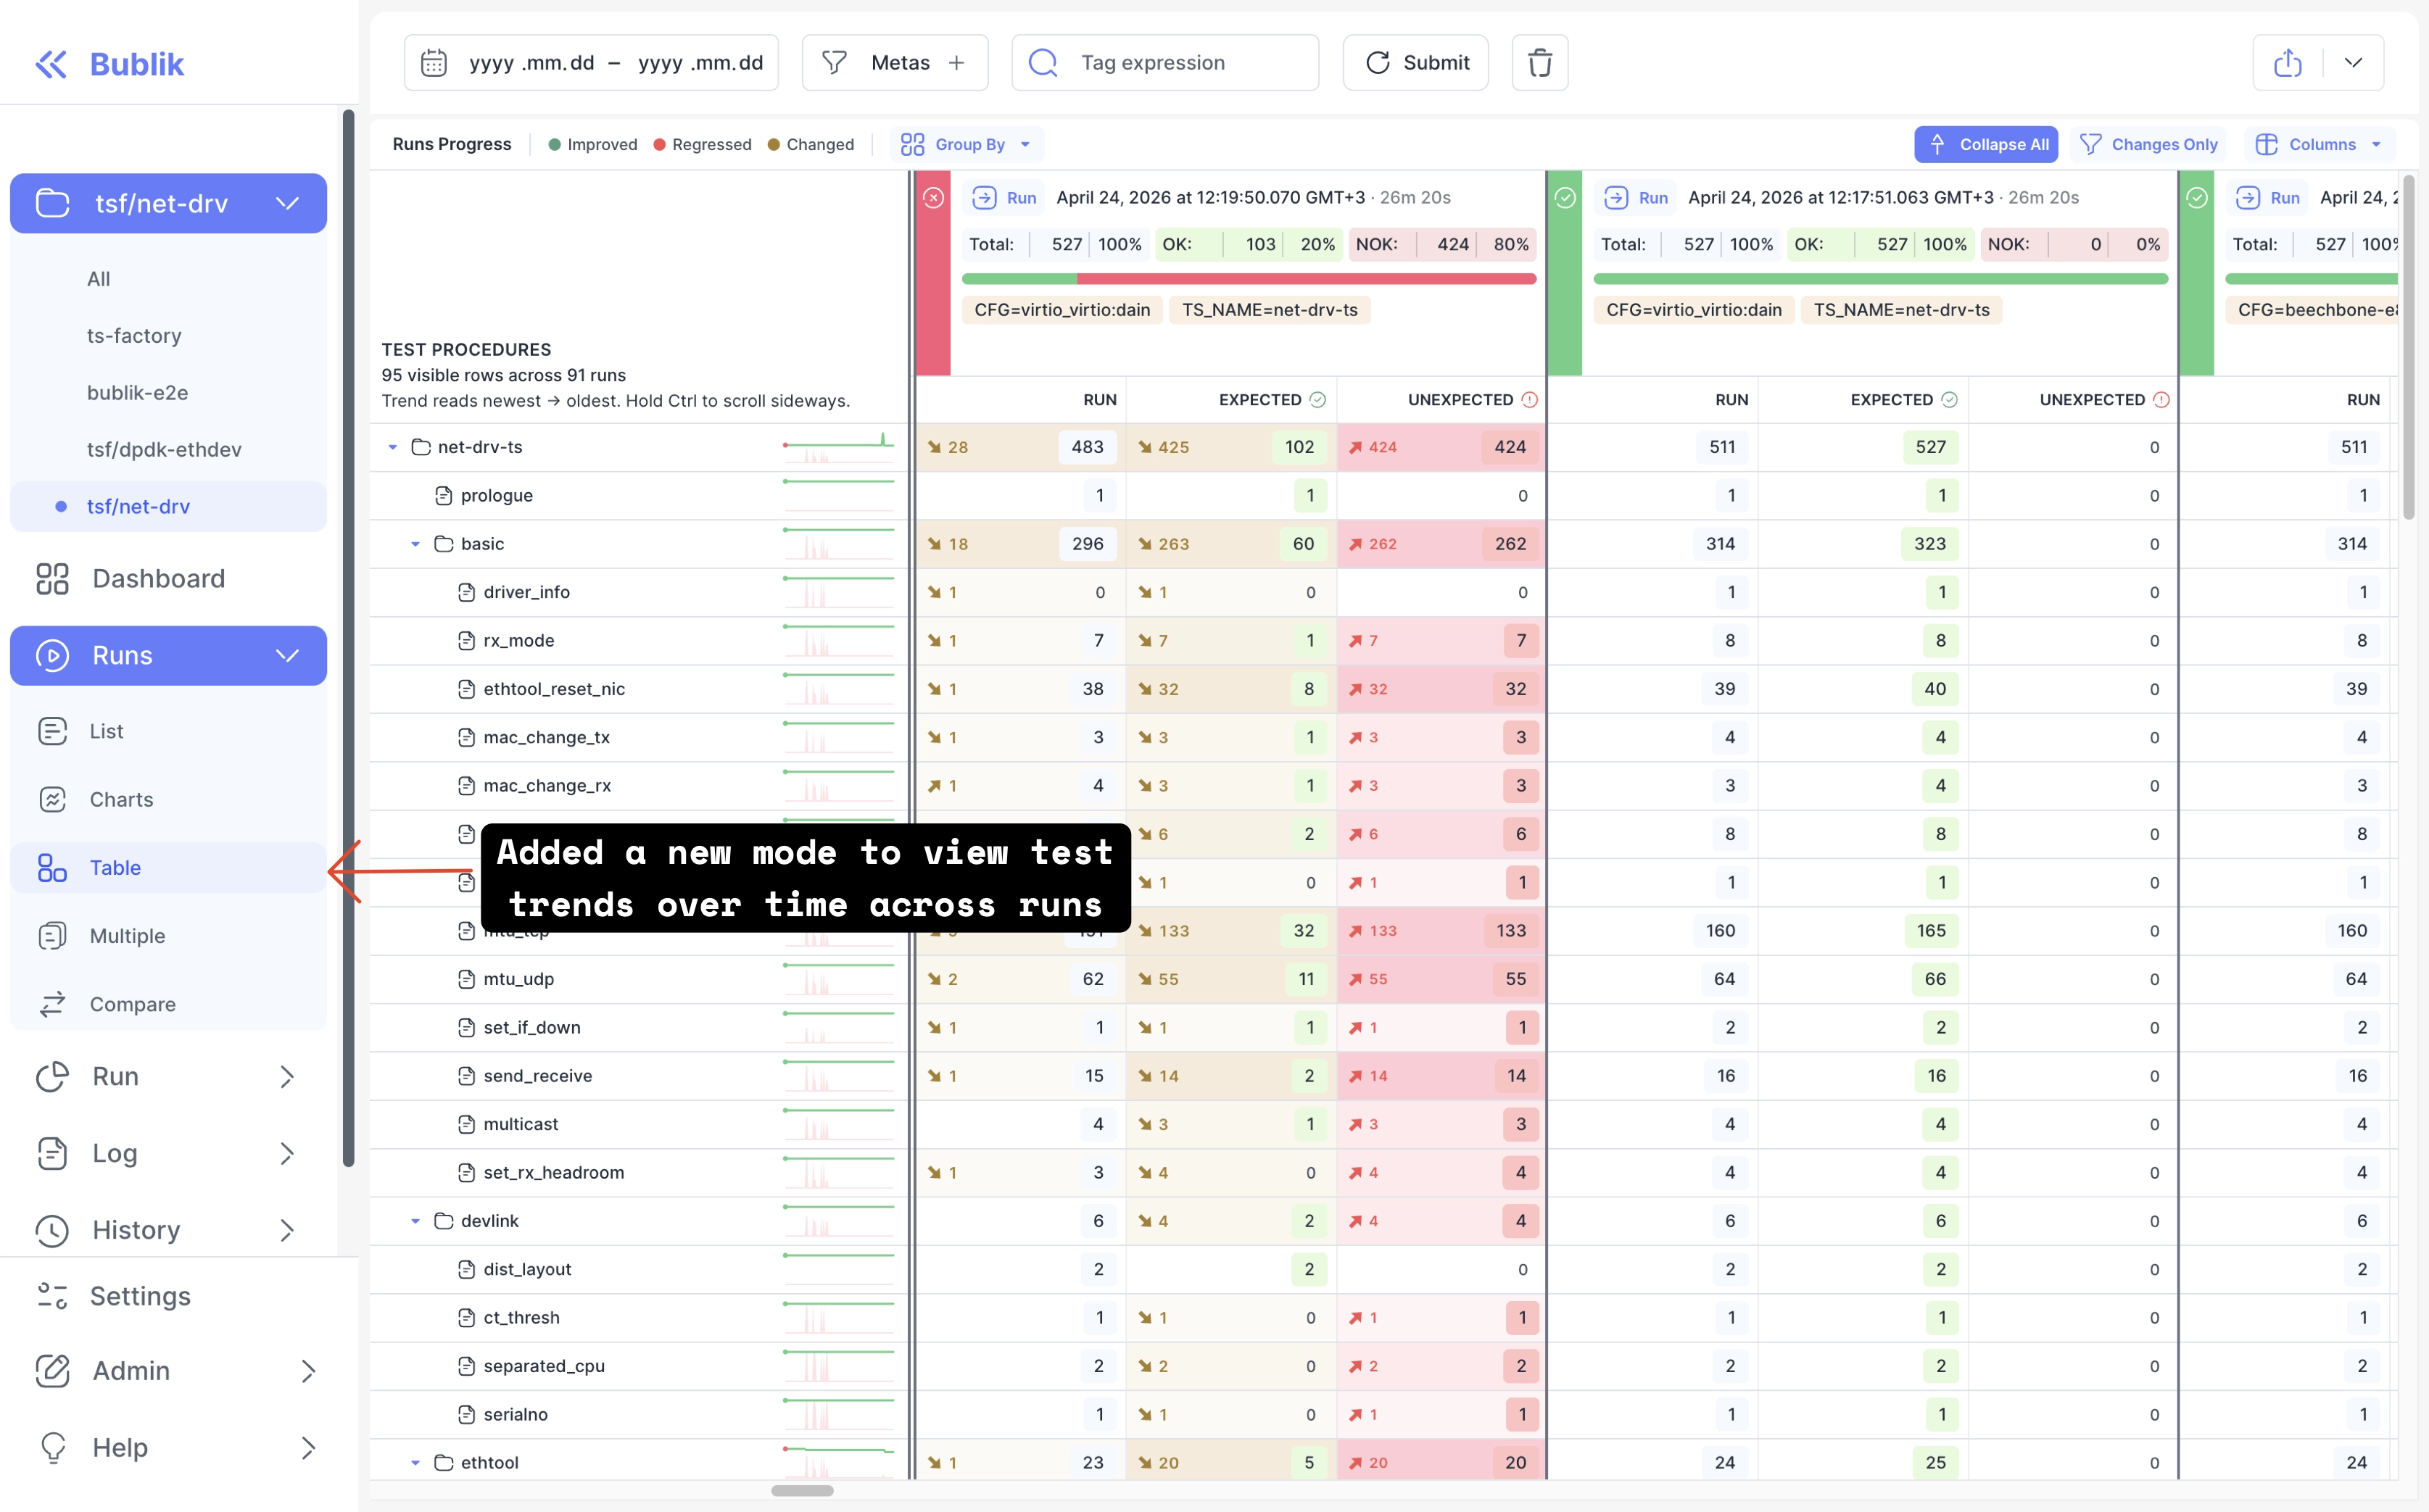Collapse sidebar with double chevron icon

pyautogui.click(x=51, y=64)
